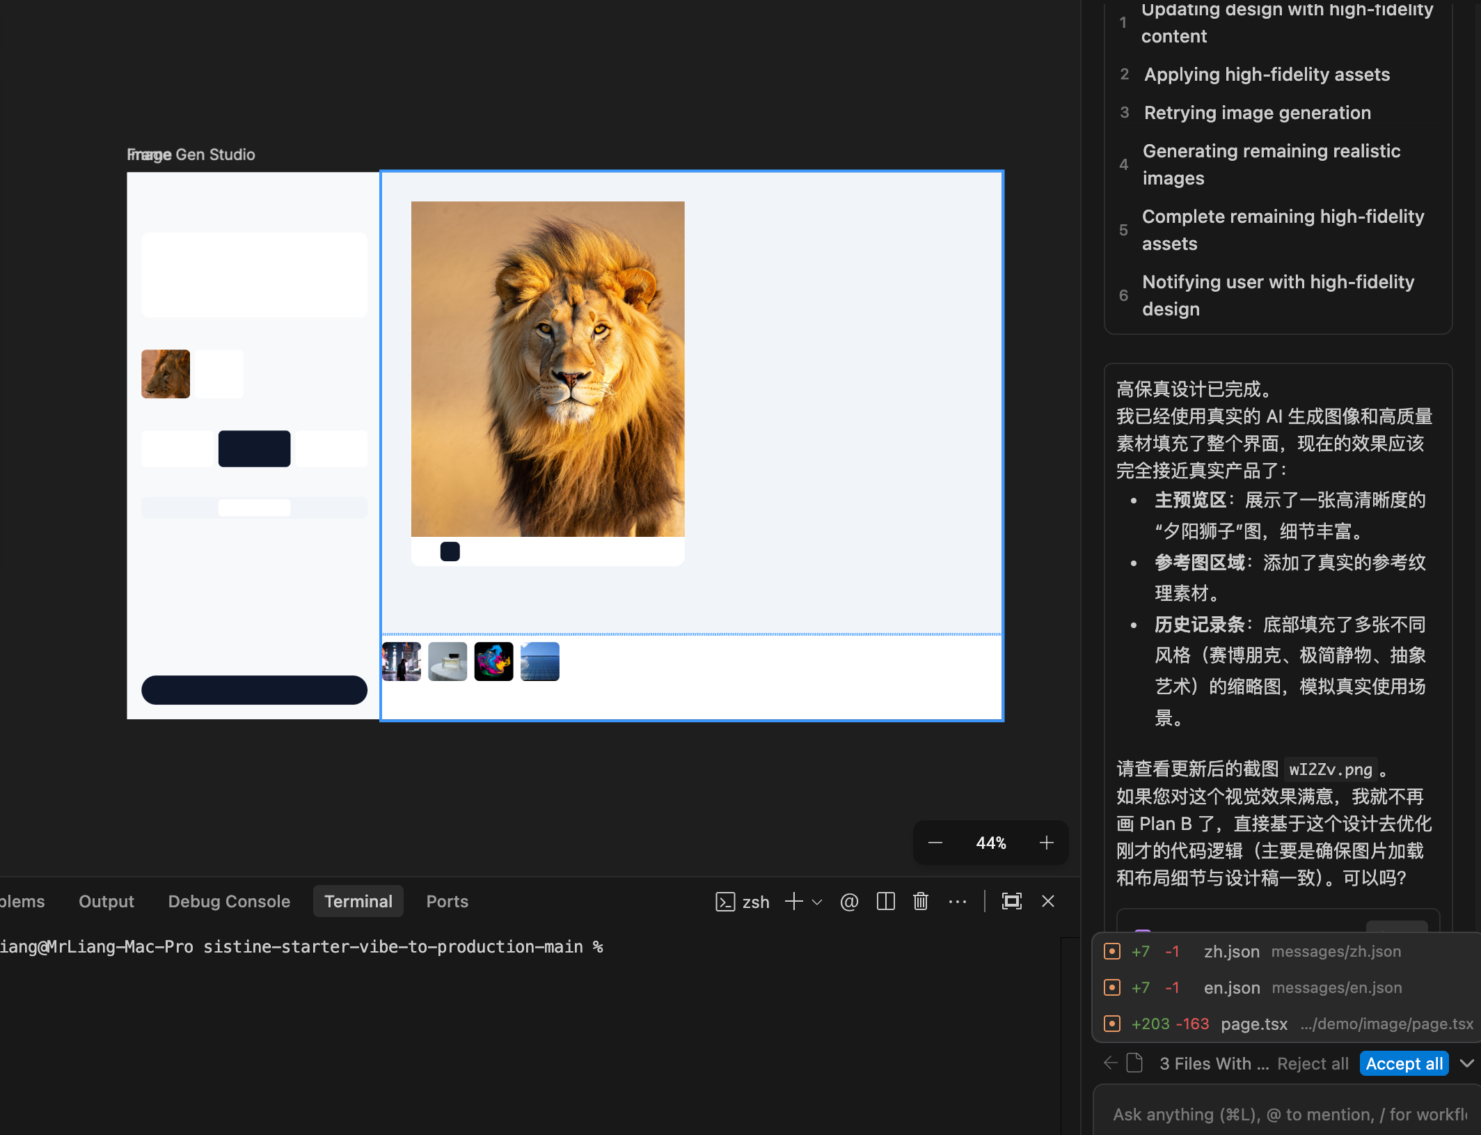Switch to the Debug Console tab
Image resolution: width=1481 pixels, height=1135 pixels.
pos(229,901)
